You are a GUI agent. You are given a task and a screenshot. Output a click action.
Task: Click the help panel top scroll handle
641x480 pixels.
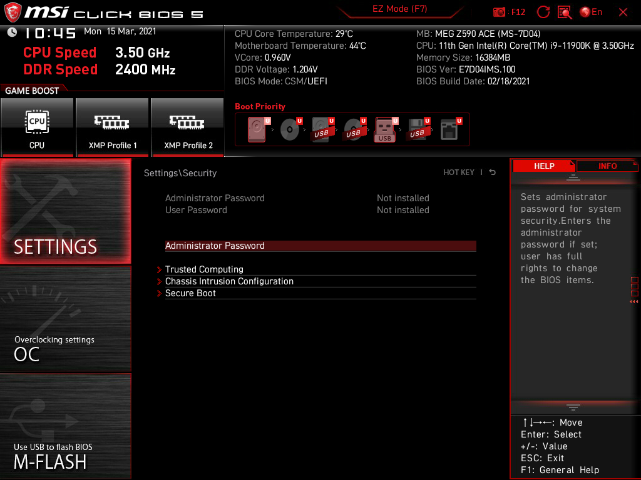pyautogui.click(x=573, y=177)
